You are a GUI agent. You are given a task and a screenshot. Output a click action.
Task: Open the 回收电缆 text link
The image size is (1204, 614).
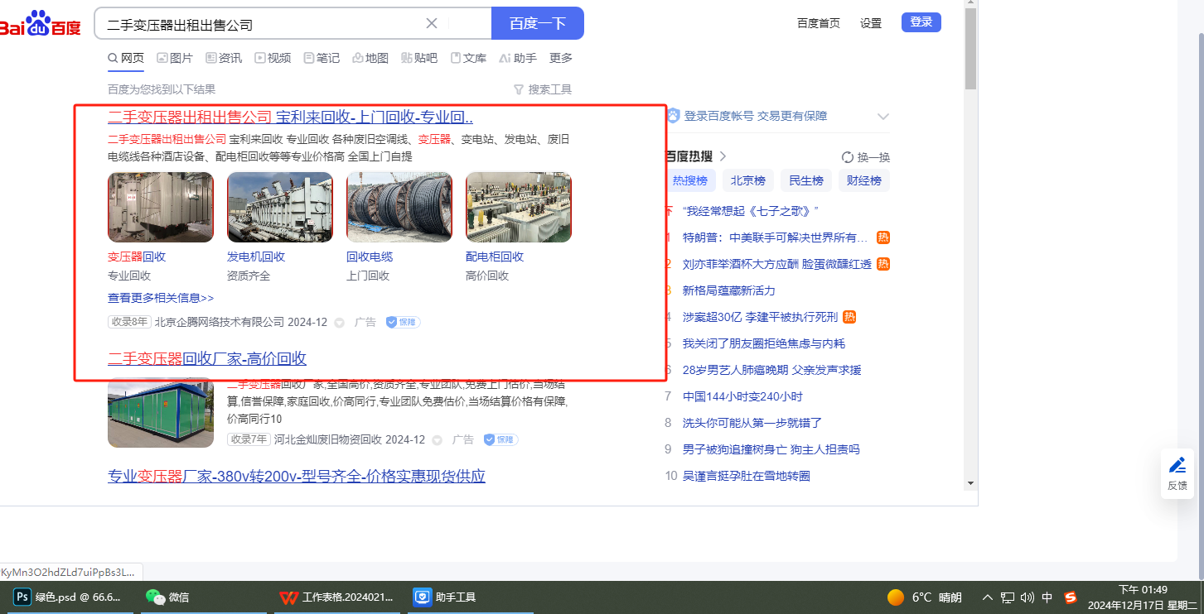point(370,257)
